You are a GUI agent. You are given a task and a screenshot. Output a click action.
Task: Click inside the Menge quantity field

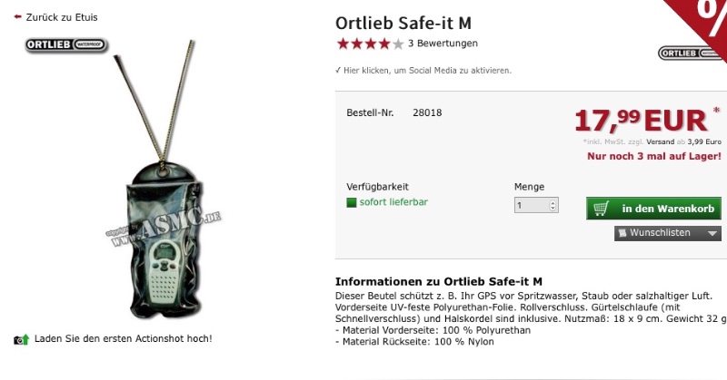531,206
